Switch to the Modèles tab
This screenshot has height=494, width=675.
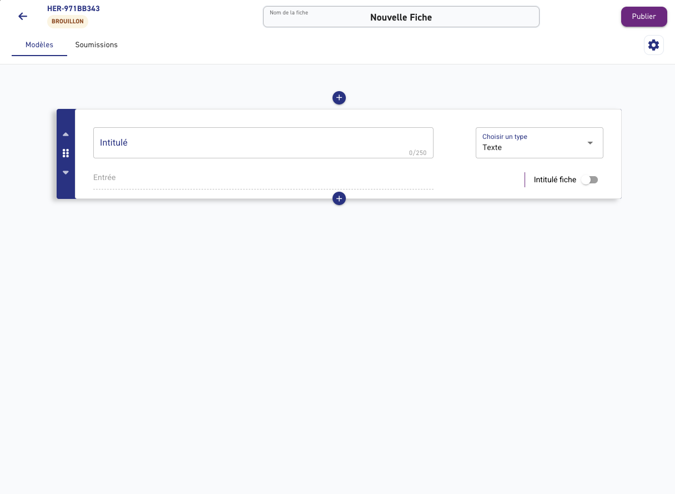(39, 45)
